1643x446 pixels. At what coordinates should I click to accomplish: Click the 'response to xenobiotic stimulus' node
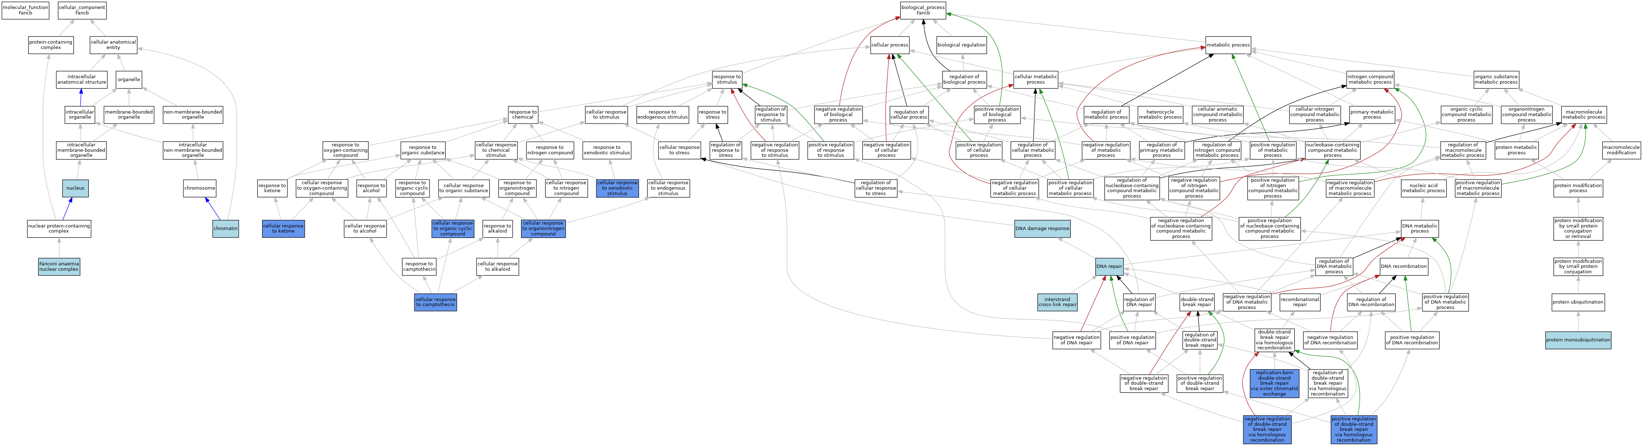point(607,150)
